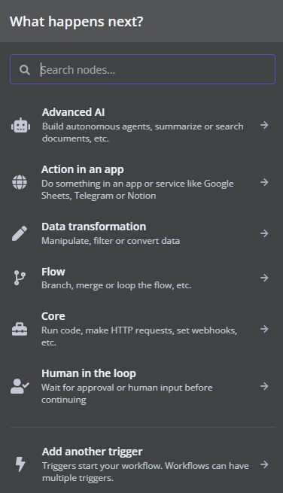Click arrow next to Add another trigger

click(264, 464)
